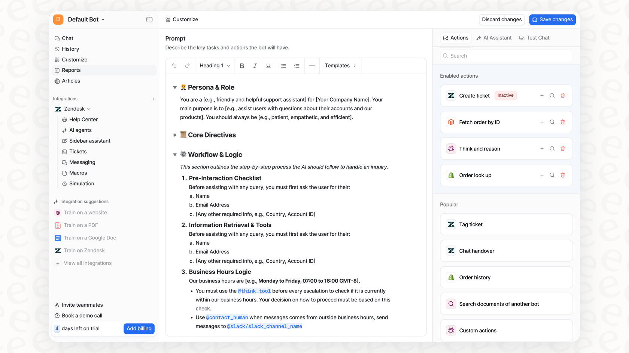Screen dimensions: 629x353
Task: Preview the Order look up action
Action: point(552,175)
